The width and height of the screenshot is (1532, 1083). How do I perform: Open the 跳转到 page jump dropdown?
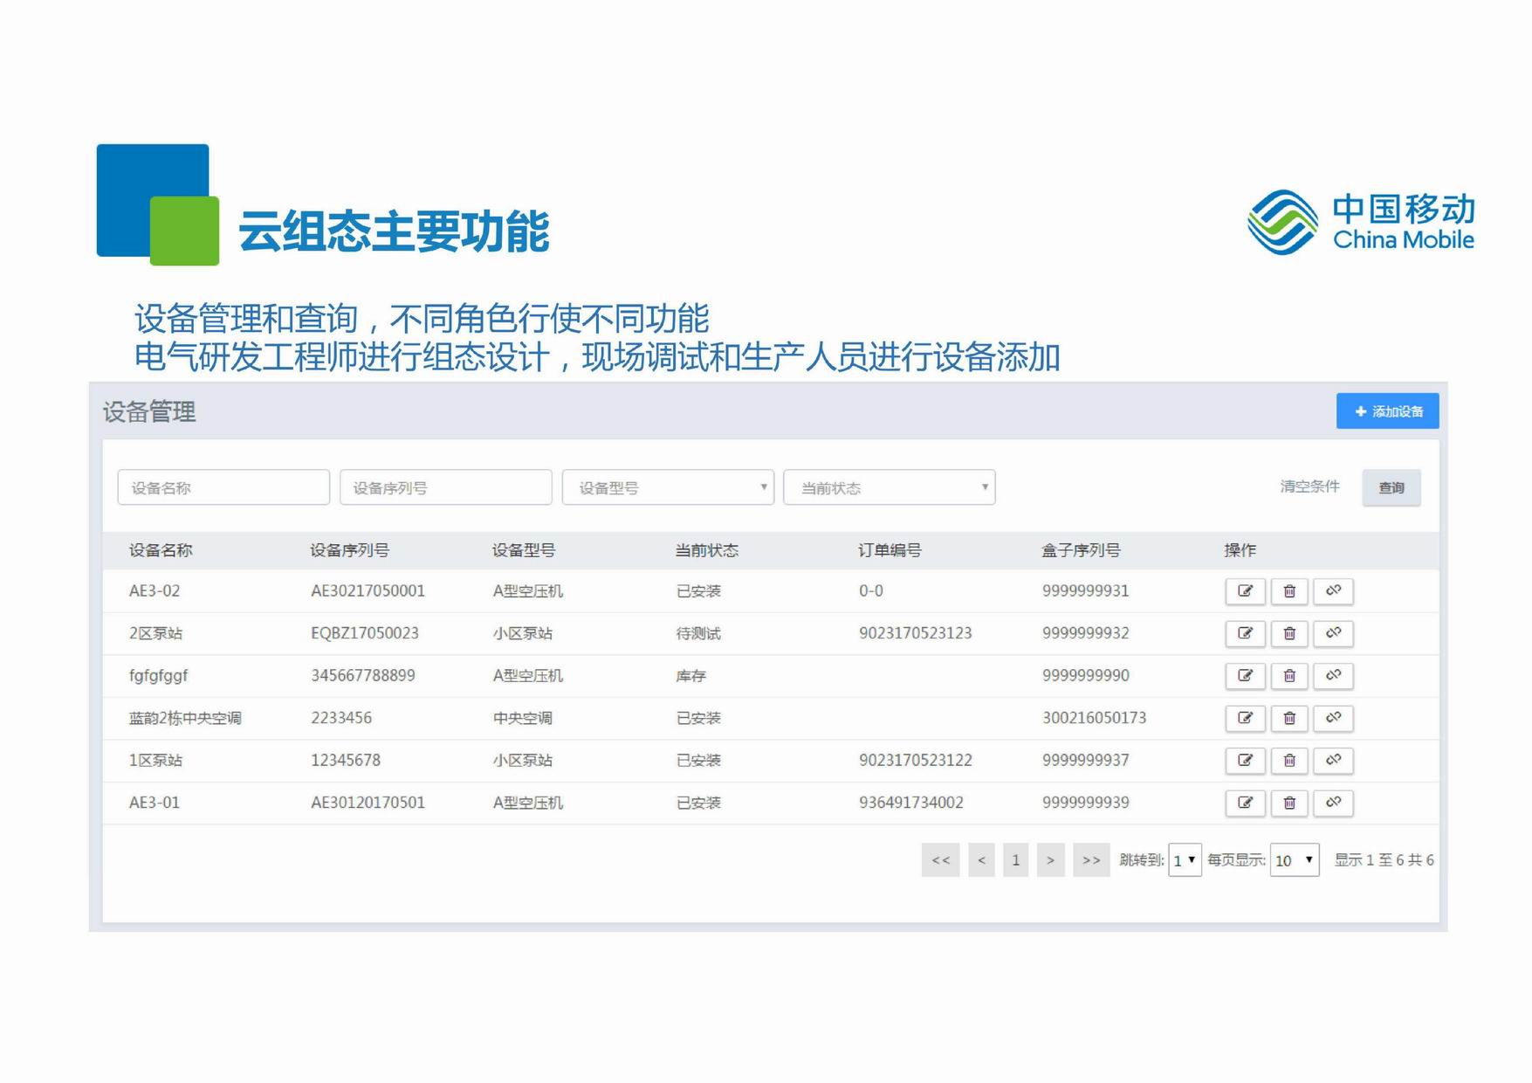[1185, 860]
